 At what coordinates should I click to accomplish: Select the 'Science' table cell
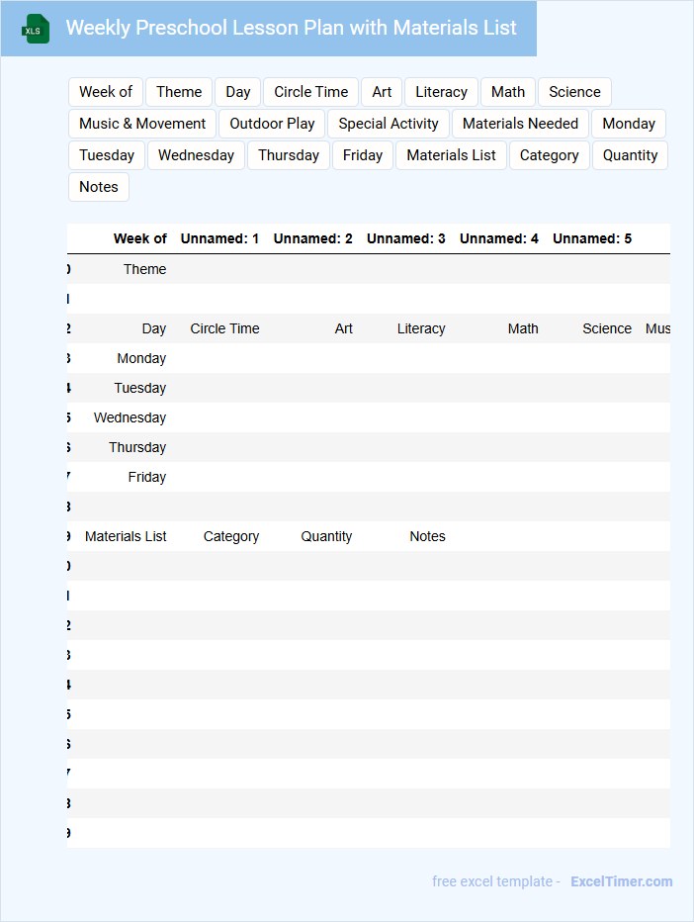coord(607,328)
